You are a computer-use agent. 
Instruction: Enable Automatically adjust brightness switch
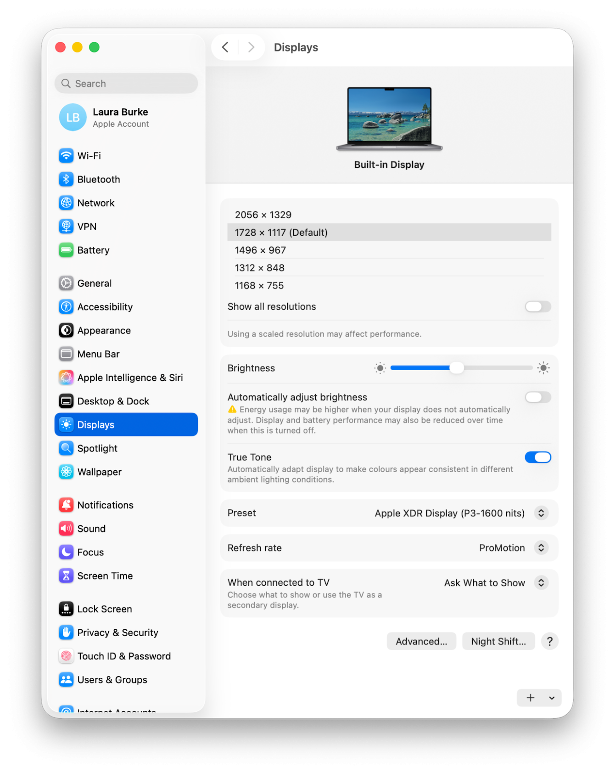(x=538, y=397)
